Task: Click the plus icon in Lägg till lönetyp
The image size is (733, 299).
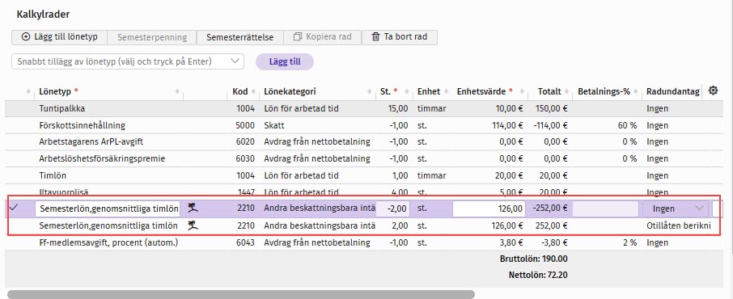Action: click(x=26, y=37)
